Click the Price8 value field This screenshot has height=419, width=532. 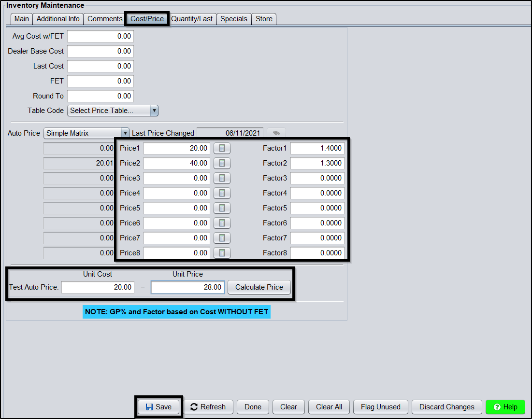pos(177,252)
